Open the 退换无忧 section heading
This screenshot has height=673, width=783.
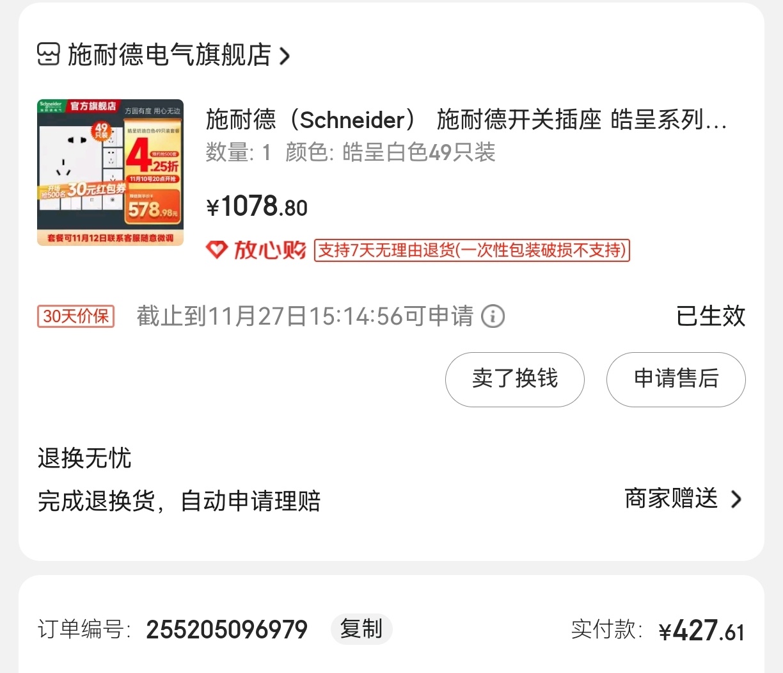click(x=84, y=458)
